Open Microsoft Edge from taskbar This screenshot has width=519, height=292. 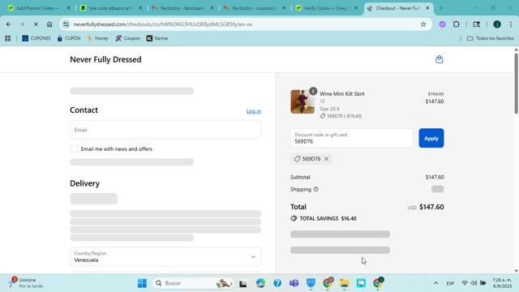coord(260,283)
